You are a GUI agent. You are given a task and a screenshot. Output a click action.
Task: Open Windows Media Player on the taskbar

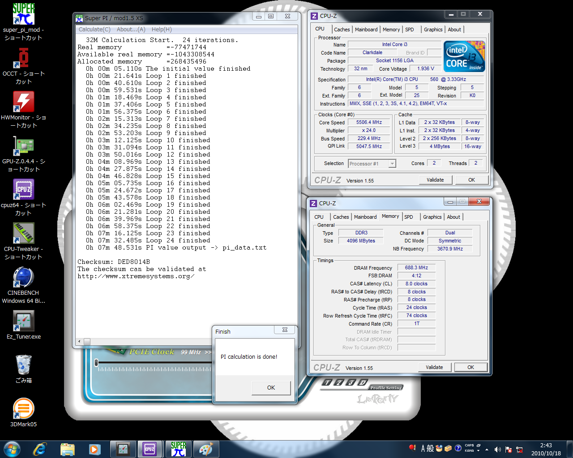94,449
